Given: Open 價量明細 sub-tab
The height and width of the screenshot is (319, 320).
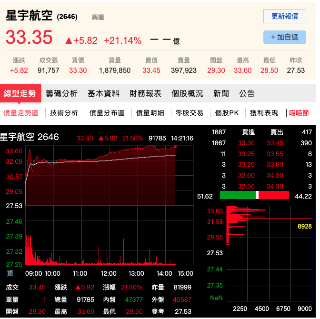Looking at the screenshot, I should pos(150,113).
